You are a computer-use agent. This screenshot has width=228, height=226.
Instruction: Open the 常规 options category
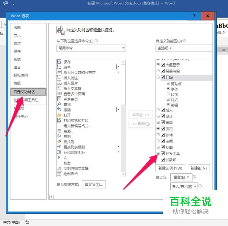coord(17,27)
